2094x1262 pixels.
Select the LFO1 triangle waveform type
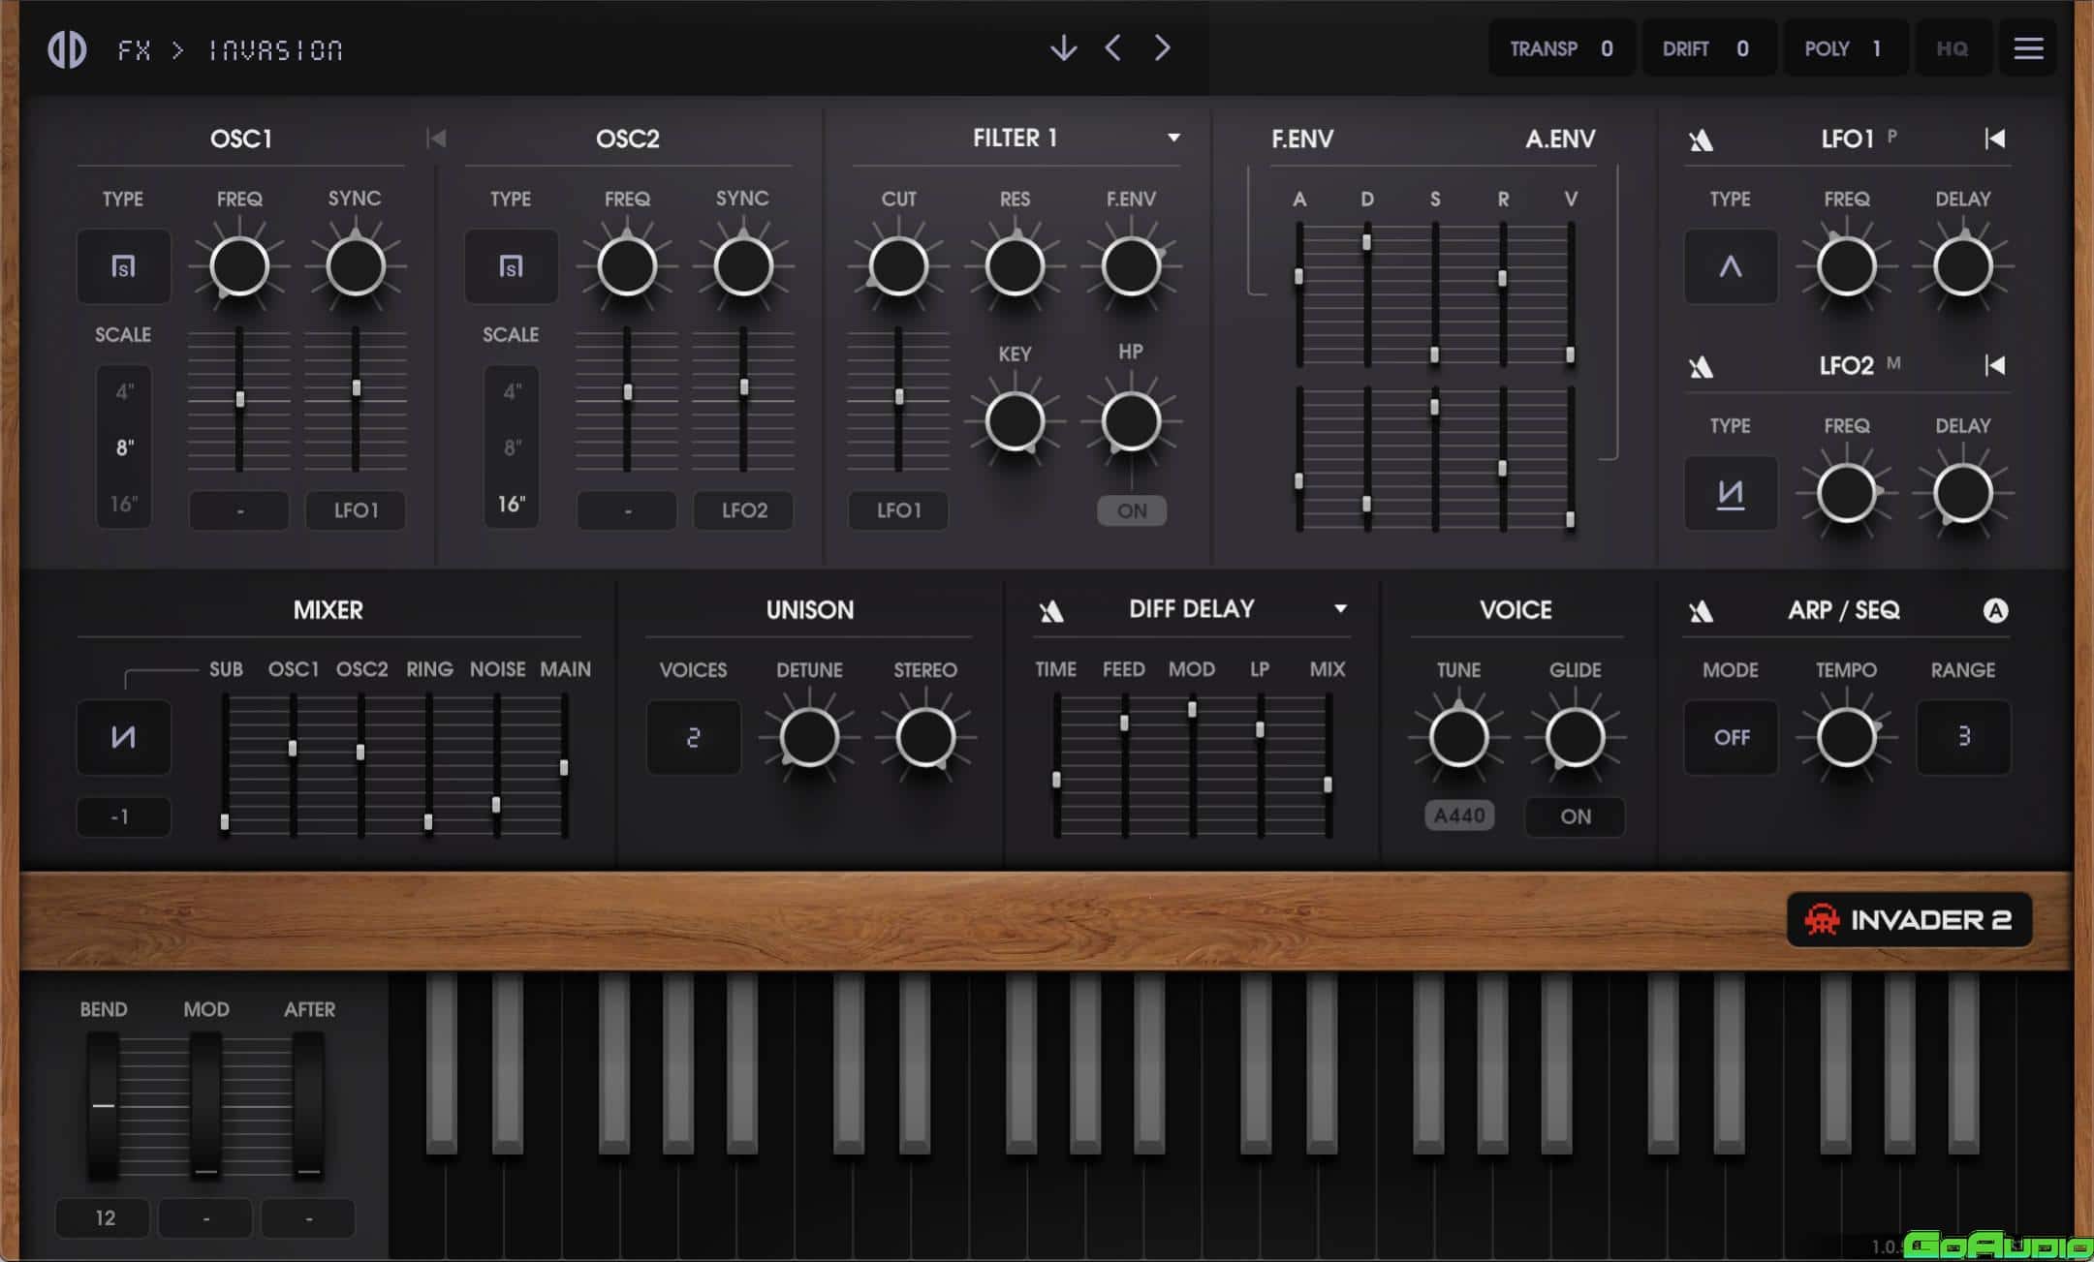point(1731,266)
